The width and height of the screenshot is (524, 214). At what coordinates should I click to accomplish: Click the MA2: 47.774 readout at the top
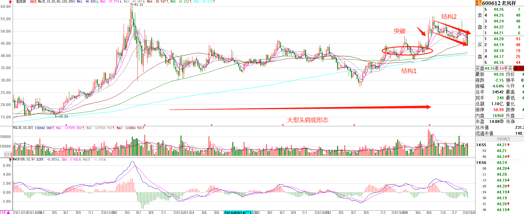[111, 2]
